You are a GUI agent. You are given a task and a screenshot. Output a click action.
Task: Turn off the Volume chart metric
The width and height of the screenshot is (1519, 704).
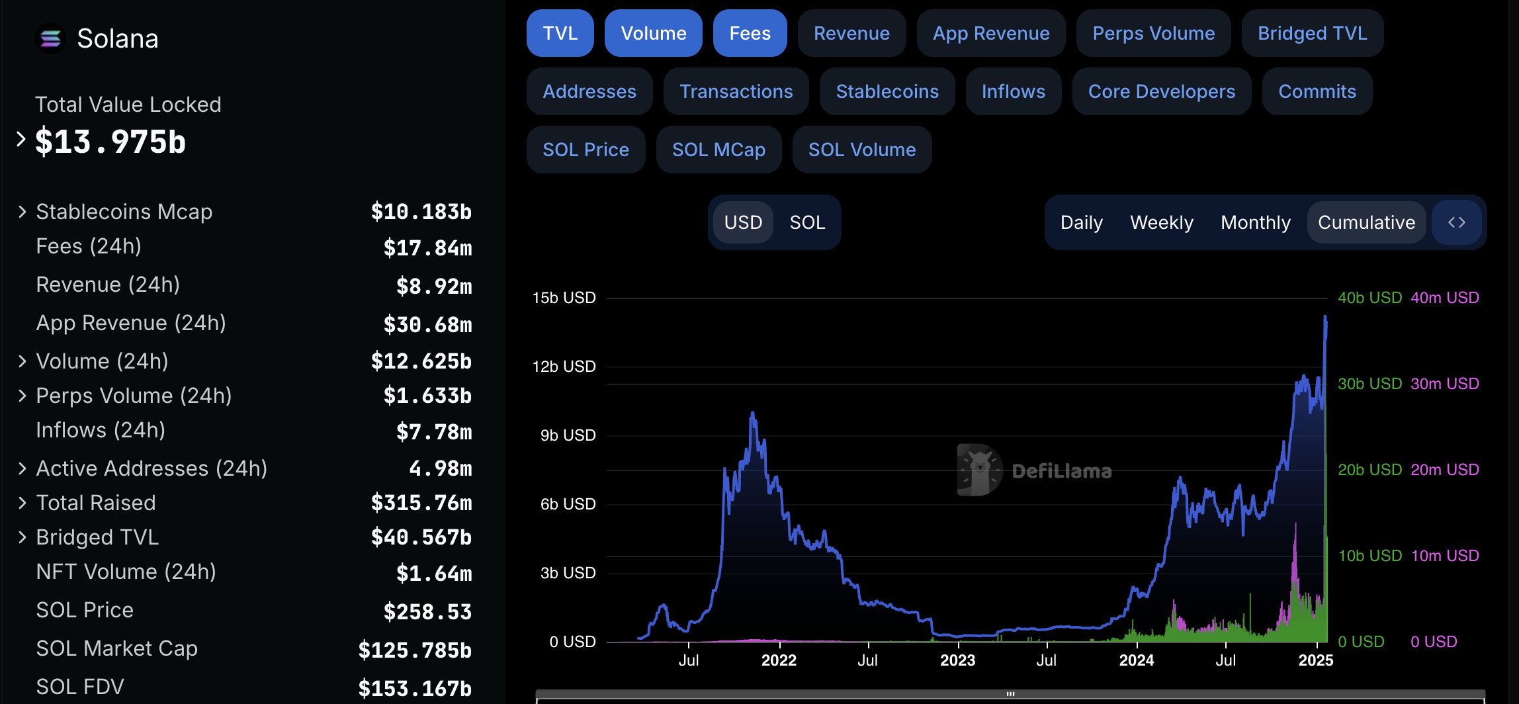click(x=653, y=32)
